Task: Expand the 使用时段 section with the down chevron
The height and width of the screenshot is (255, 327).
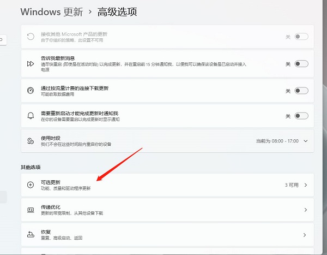Action: [306, 141]
